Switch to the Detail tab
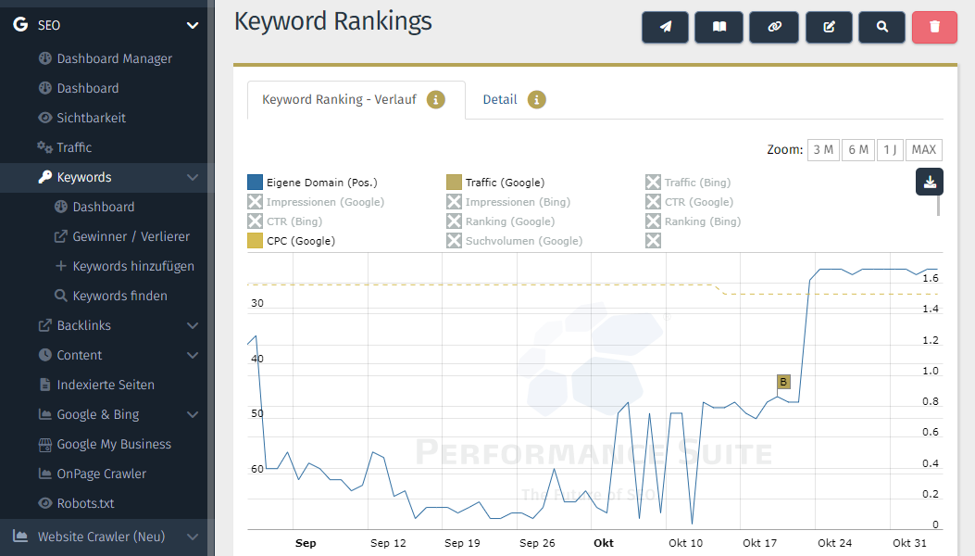Image resolution: width=975 pixels, height=556 pixels. point(500,100)
